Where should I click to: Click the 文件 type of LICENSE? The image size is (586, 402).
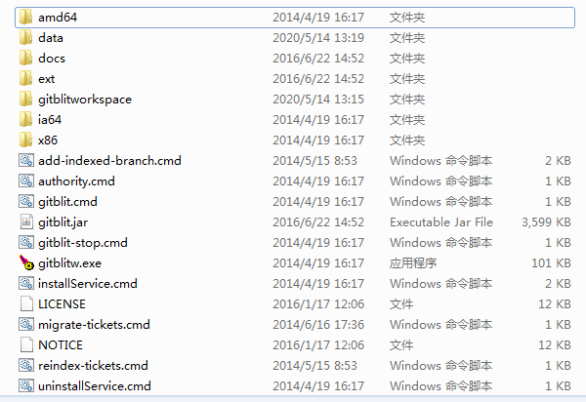coord(401,304)
